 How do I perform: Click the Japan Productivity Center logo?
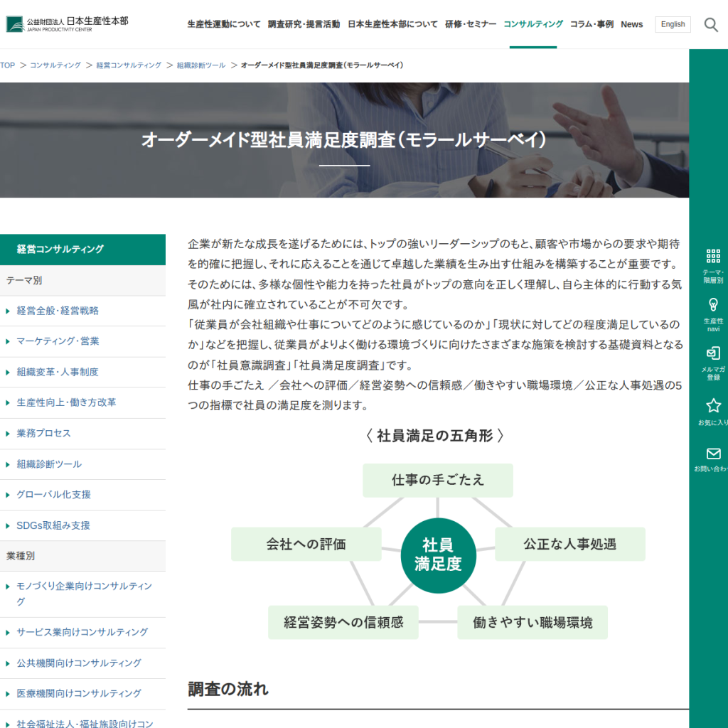[x=68, y=24]
